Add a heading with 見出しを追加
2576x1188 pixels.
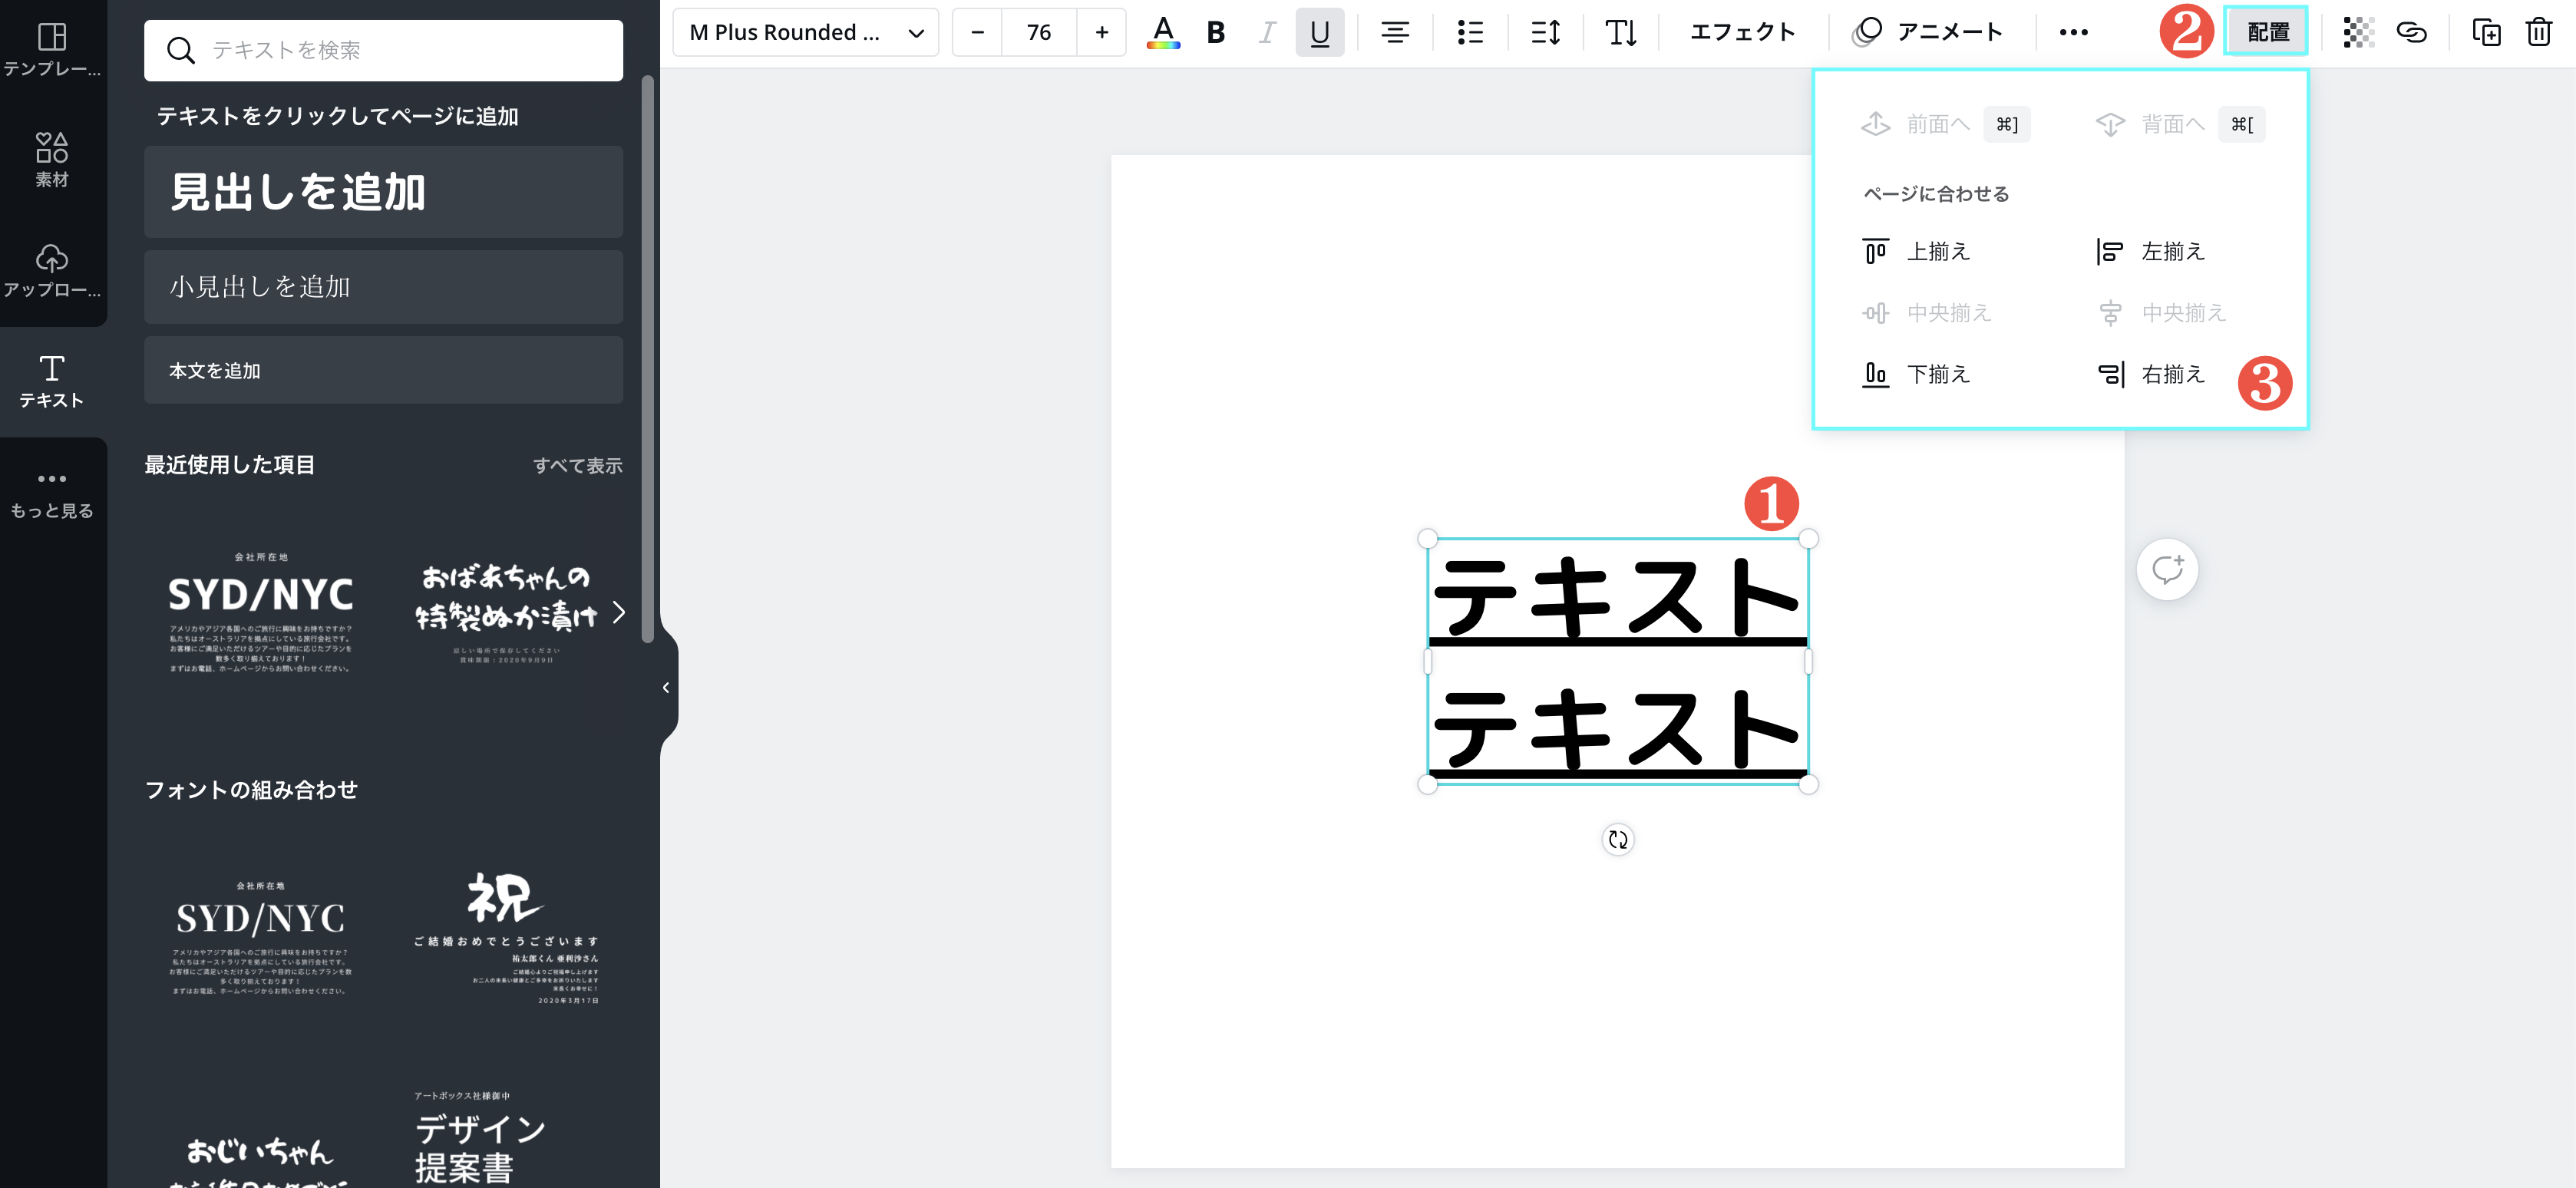[x=383, y=191]
